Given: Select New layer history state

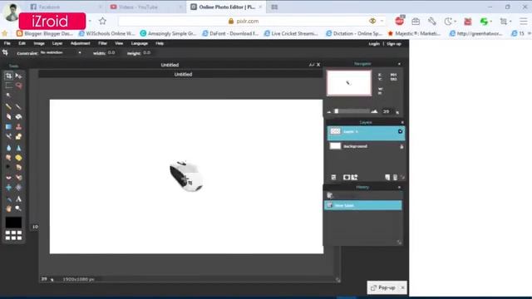Looking at the screenshot, I should pyautogui.click(x=363, y=205).
